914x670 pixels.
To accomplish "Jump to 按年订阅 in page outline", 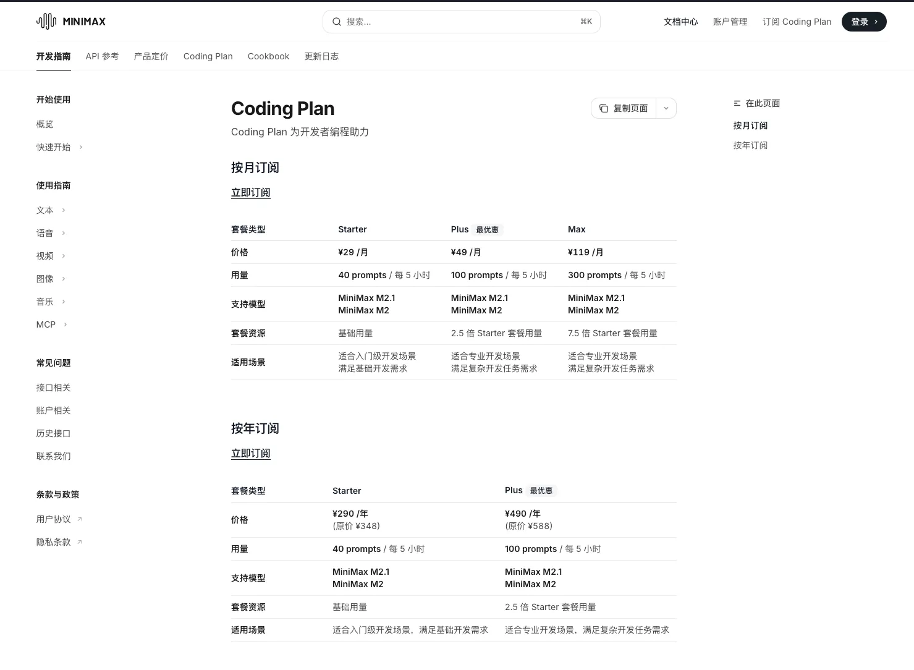I will point(750,145).
